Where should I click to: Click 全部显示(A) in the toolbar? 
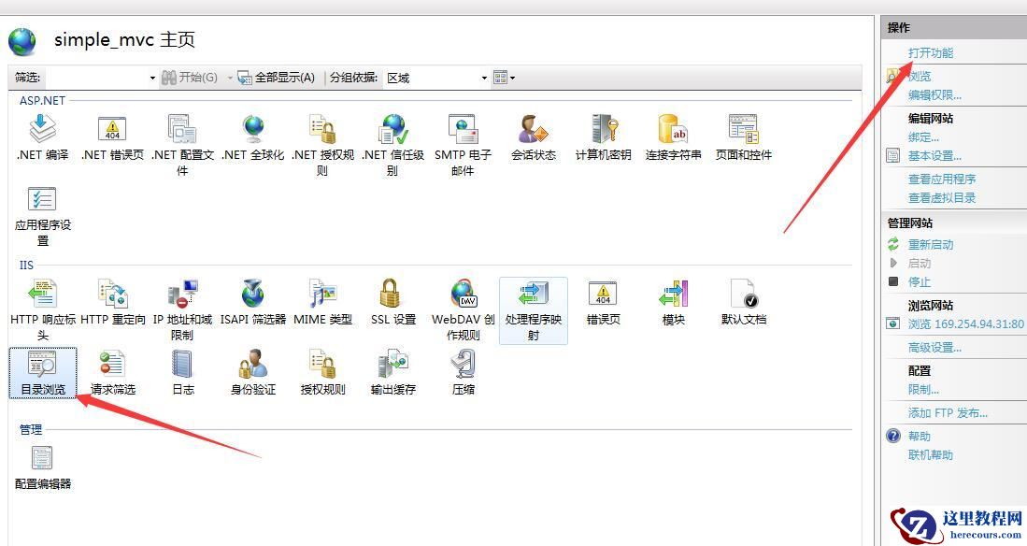pyautogui.click(x=277, y=78)
